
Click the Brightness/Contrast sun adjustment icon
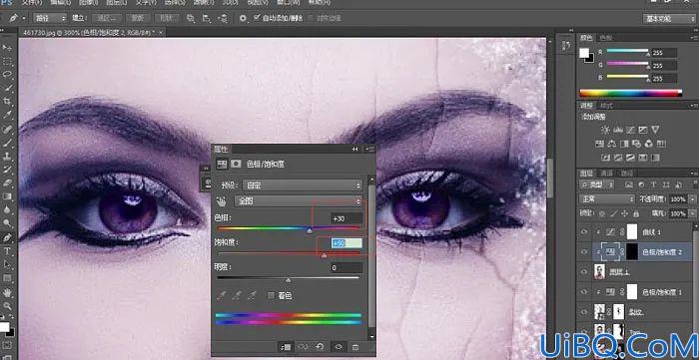605,130
